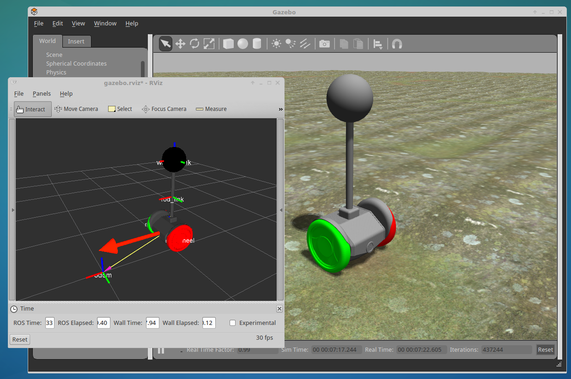The image size is (571, 379).
Task: Copy the selected model
Action: pos(344,43)
